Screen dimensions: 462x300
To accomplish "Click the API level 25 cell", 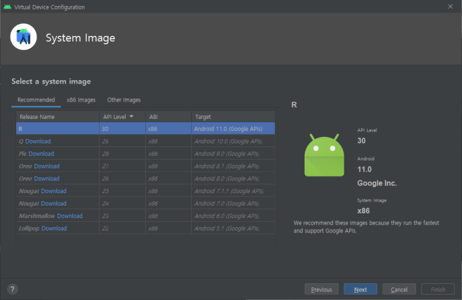I will pos(123,191).
